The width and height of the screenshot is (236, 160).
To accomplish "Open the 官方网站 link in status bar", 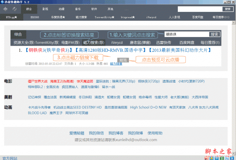I will pos(10,158).
